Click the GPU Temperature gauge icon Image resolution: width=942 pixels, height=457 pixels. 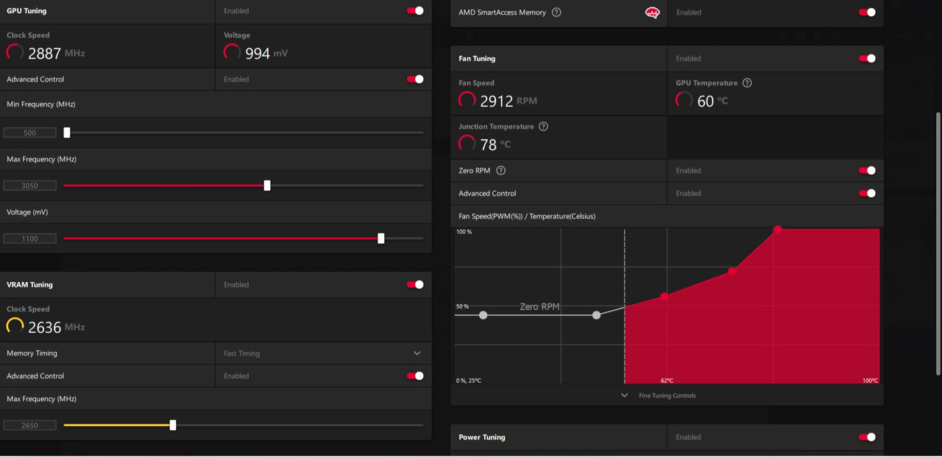[x=684, y=100]
